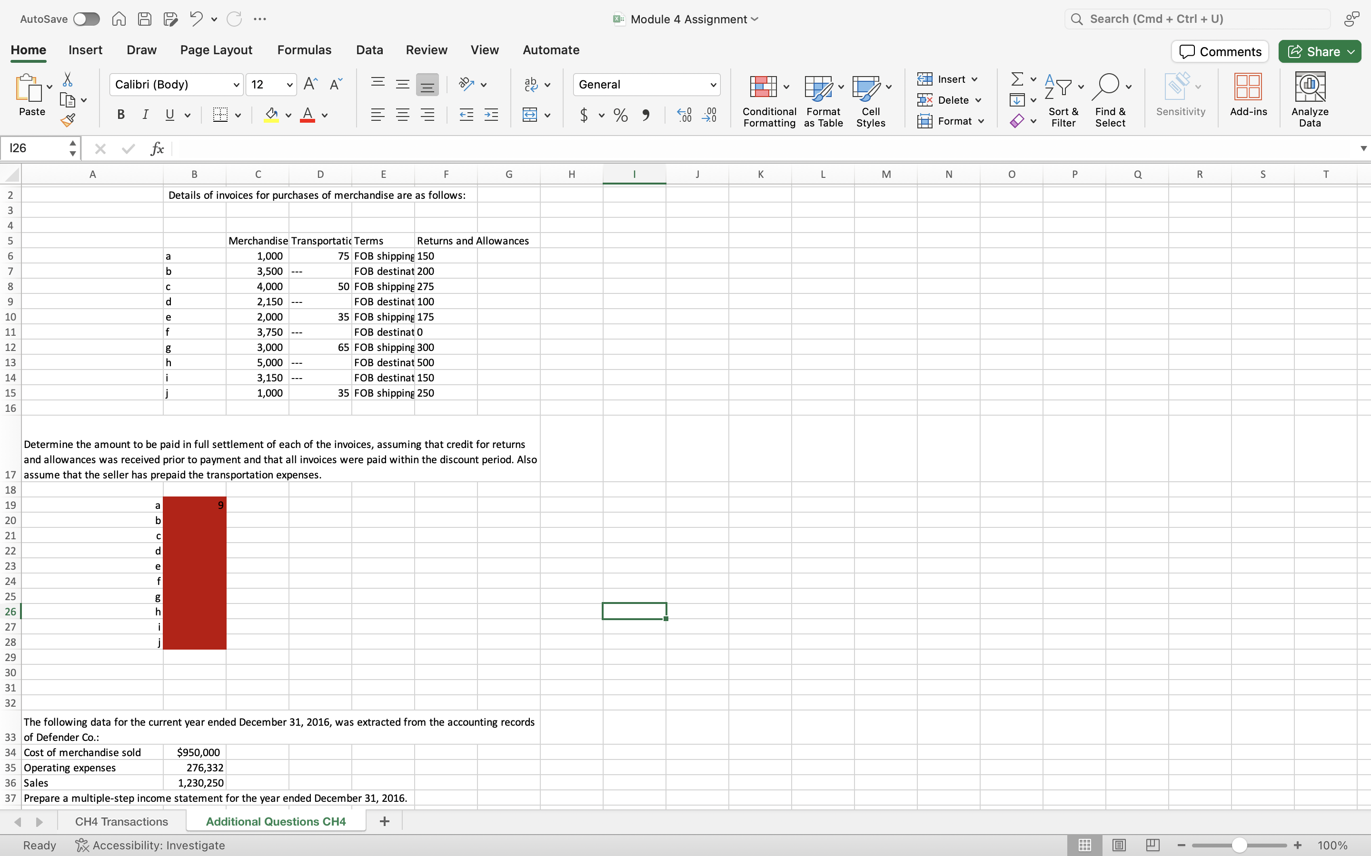Click the Cell Styles icon

point(870,101)
